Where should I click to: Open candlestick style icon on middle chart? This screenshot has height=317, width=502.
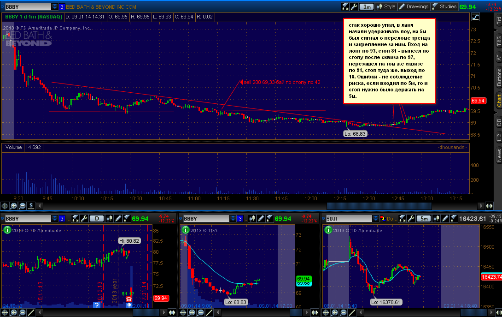252,219
